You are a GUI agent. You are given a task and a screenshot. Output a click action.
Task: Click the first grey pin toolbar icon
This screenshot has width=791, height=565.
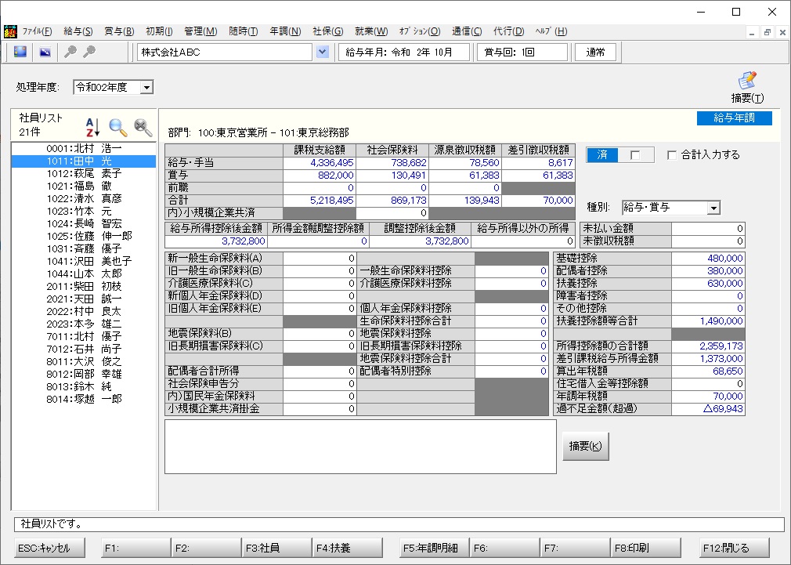click(x=70, y=52)
